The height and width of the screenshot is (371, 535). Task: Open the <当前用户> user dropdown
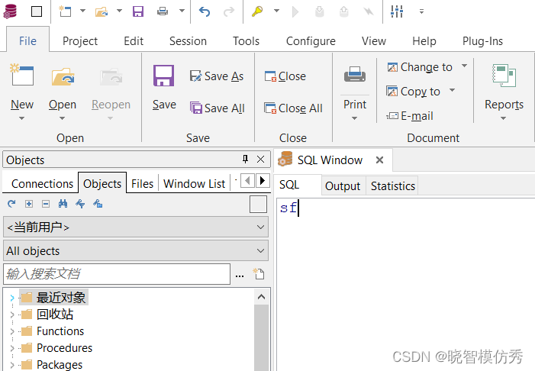point(136,227)
